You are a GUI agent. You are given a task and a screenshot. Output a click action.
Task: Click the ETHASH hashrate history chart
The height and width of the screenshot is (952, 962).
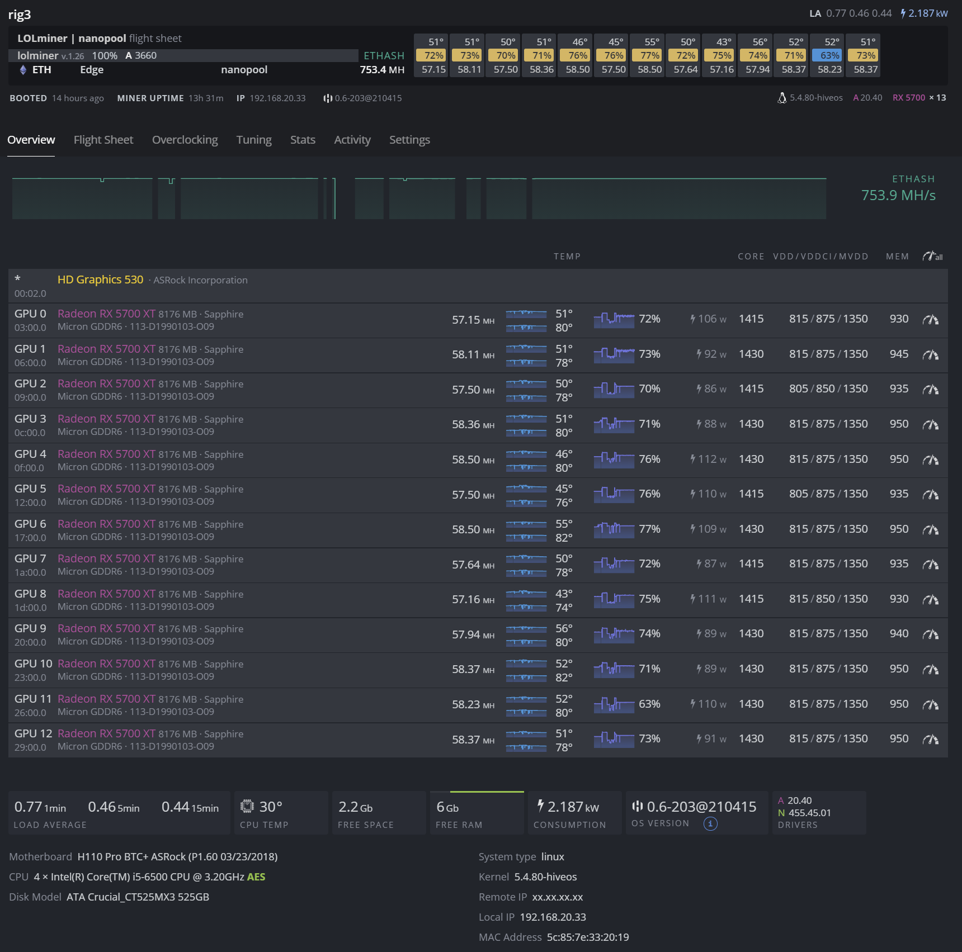[x=419, y=198]
